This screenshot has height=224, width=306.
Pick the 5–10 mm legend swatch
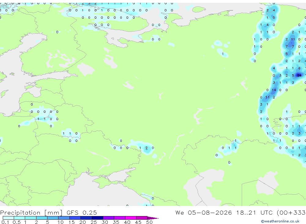[53, 218]
